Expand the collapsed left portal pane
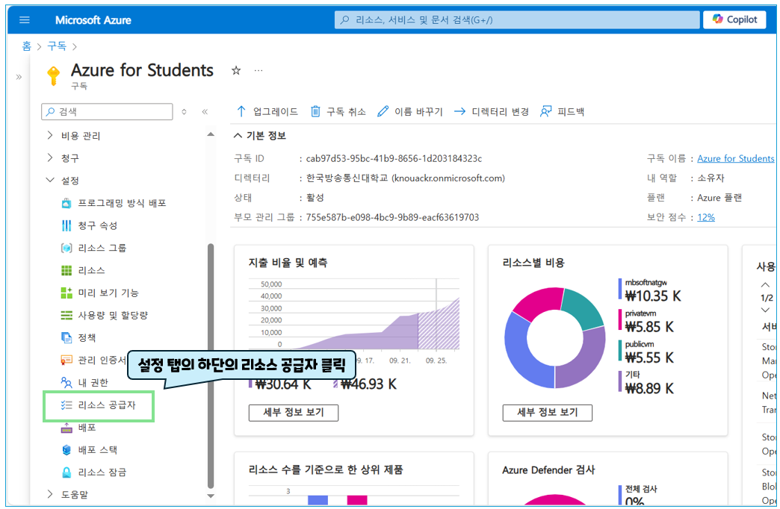 [19, 77]
